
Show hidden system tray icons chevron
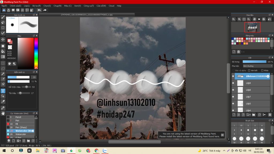224,151
